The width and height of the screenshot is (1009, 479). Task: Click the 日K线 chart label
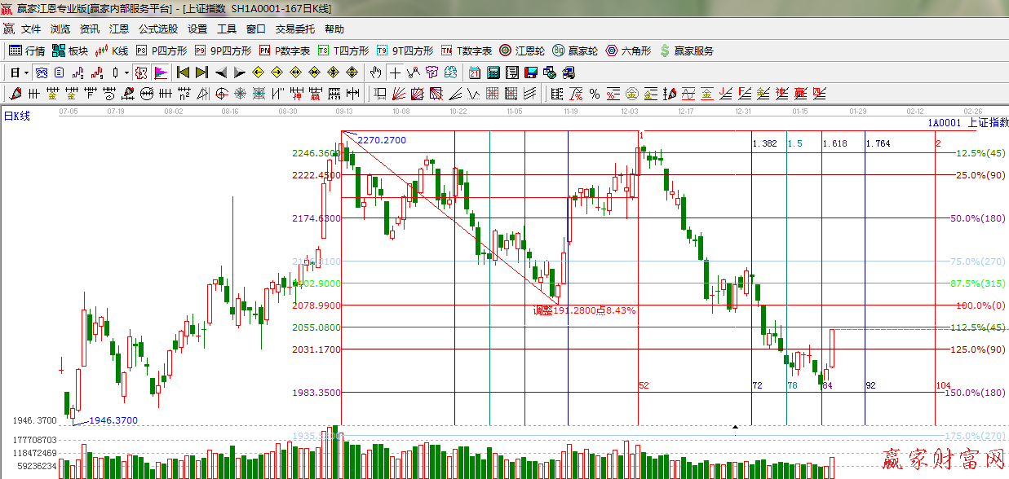tap(17, 116)
